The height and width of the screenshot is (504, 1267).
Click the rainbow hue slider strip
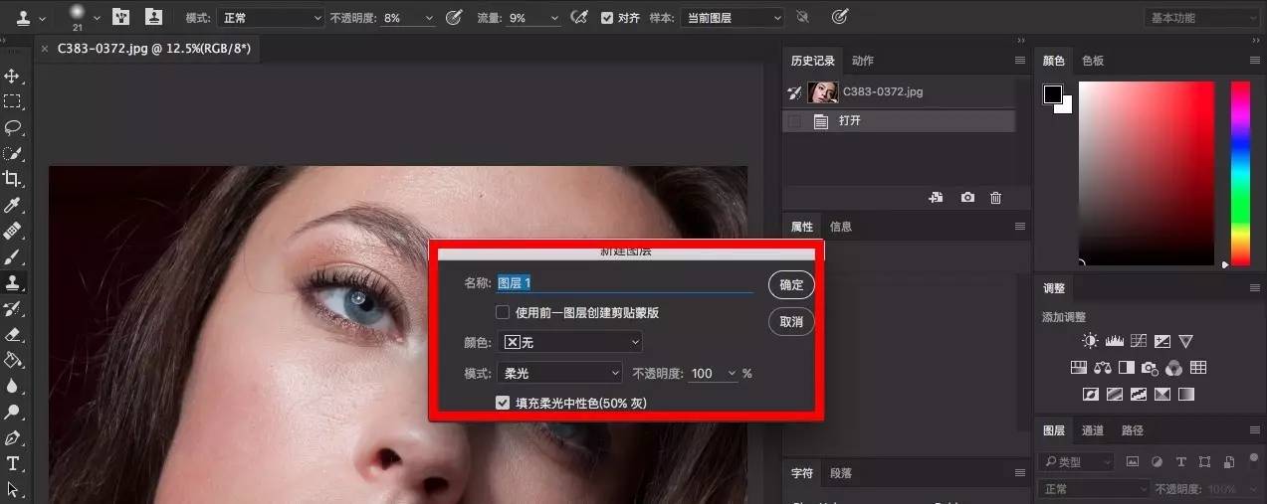click(x=1240, y=174)
